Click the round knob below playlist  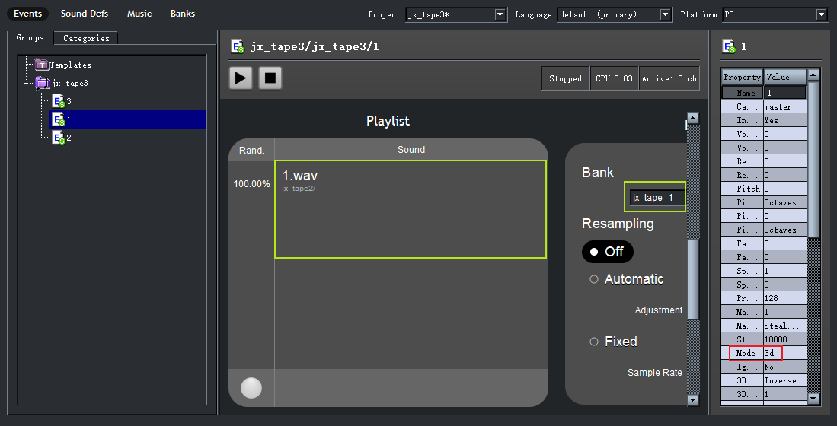(x=251, y=388)
